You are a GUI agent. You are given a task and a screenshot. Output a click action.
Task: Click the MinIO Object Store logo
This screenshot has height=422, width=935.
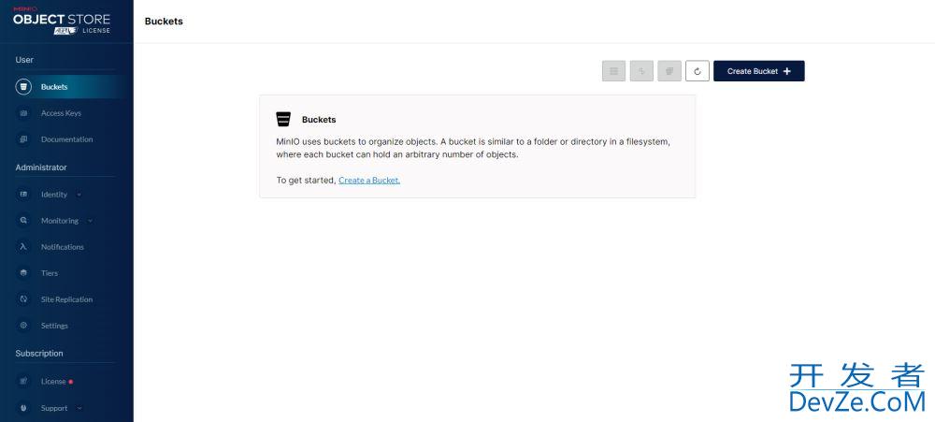pyautogui.click(x=62, y=21)
